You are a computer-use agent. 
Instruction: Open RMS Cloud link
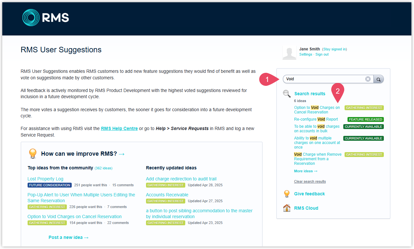coord(306,208)
